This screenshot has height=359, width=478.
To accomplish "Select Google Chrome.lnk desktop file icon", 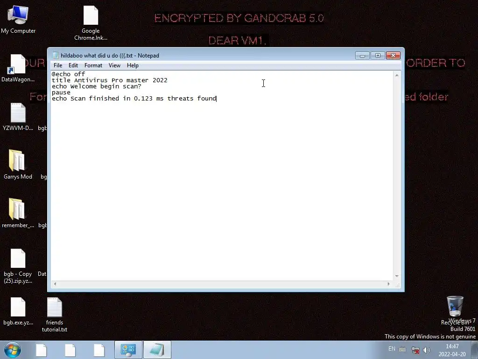I will coord(91,23).
